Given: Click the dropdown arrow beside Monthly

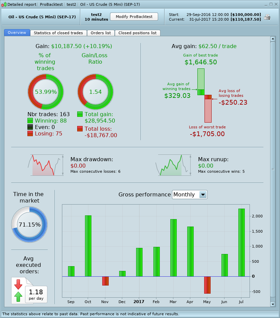Looking at the screenshot, I should pos(203,195).
